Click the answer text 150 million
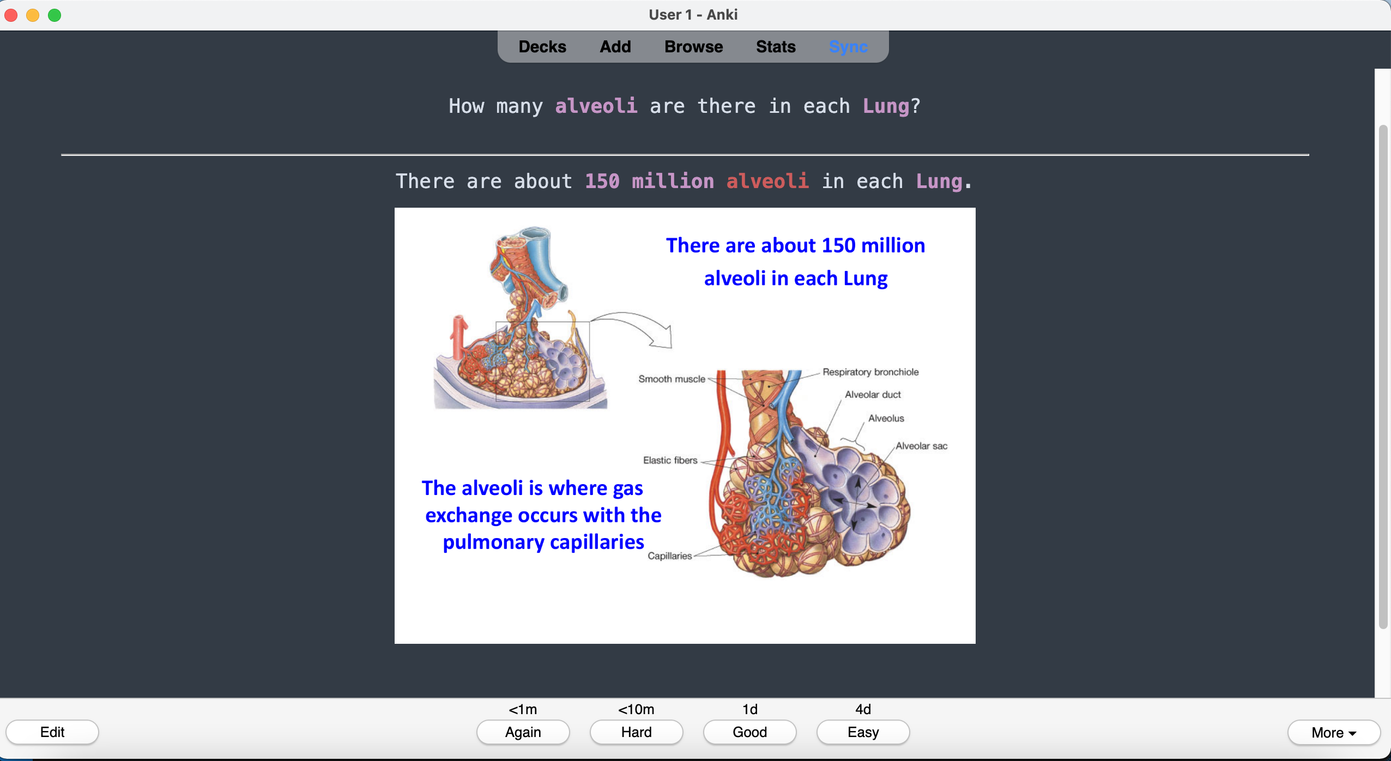The height and width of the screenshot is (761, 1391). tap(649, 181)
